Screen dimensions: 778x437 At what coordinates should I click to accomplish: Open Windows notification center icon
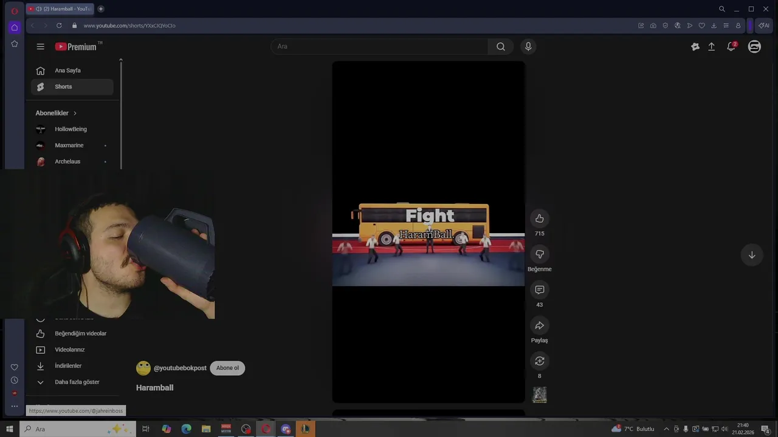click(x=766, y=429)
